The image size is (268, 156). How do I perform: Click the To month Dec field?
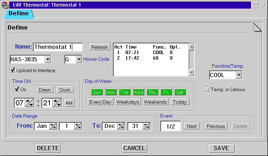click(110, 126)
